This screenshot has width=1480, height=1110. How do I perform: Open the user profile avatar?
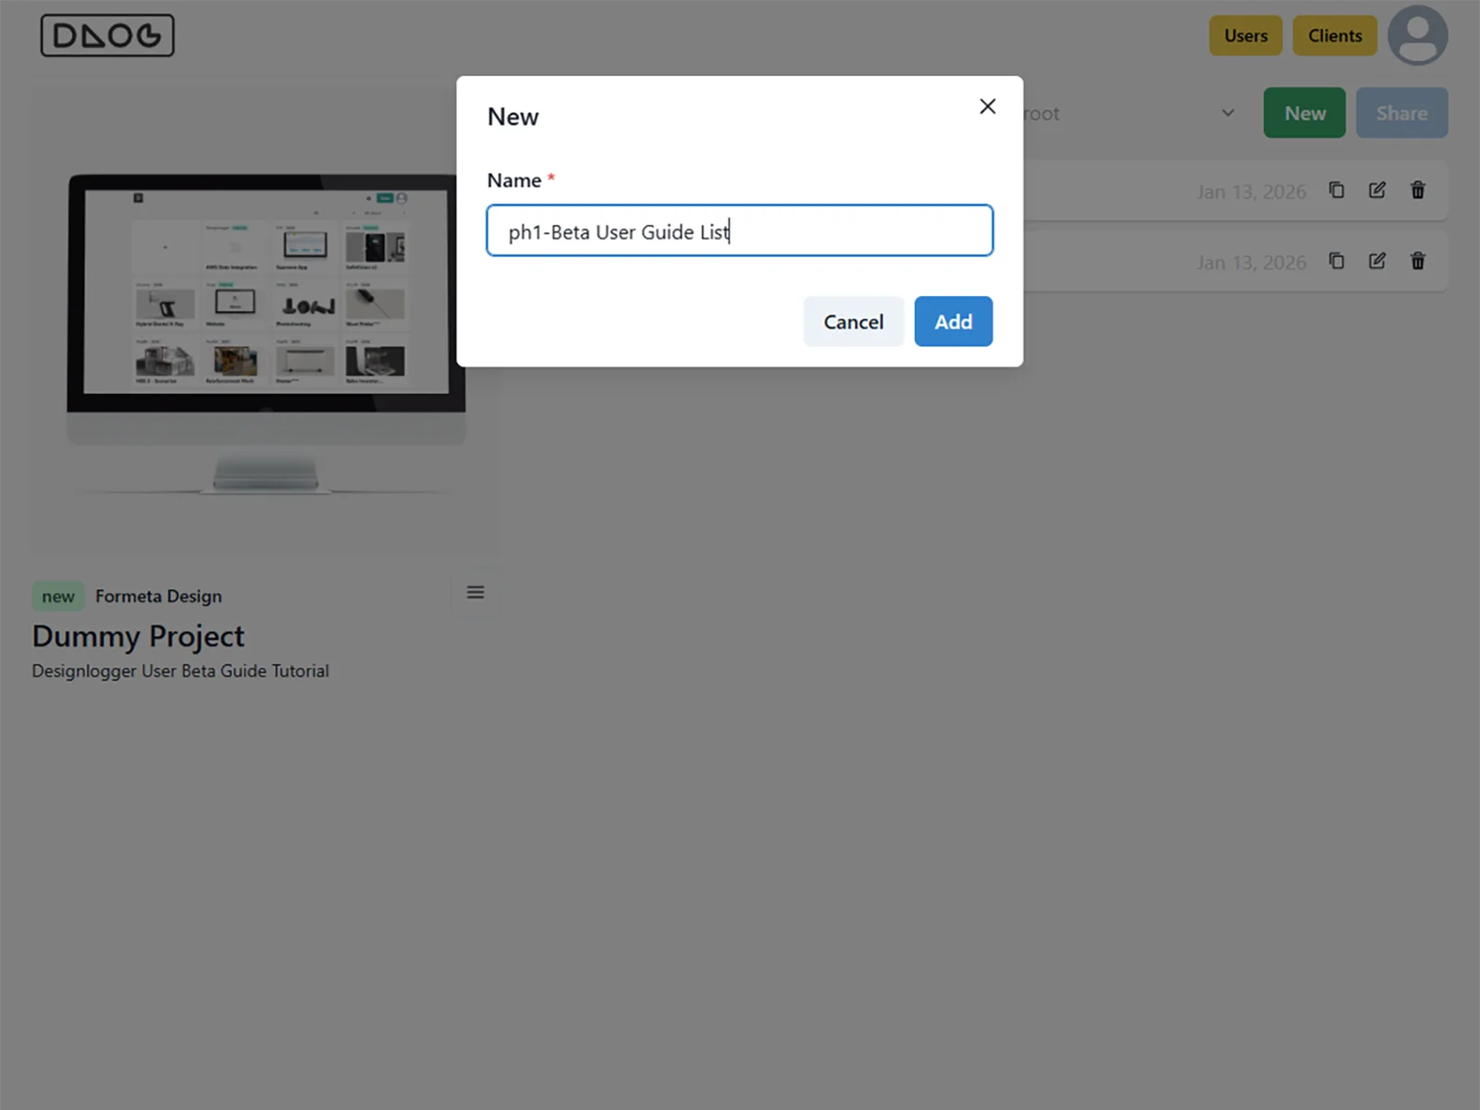(x=1417, y=35)
